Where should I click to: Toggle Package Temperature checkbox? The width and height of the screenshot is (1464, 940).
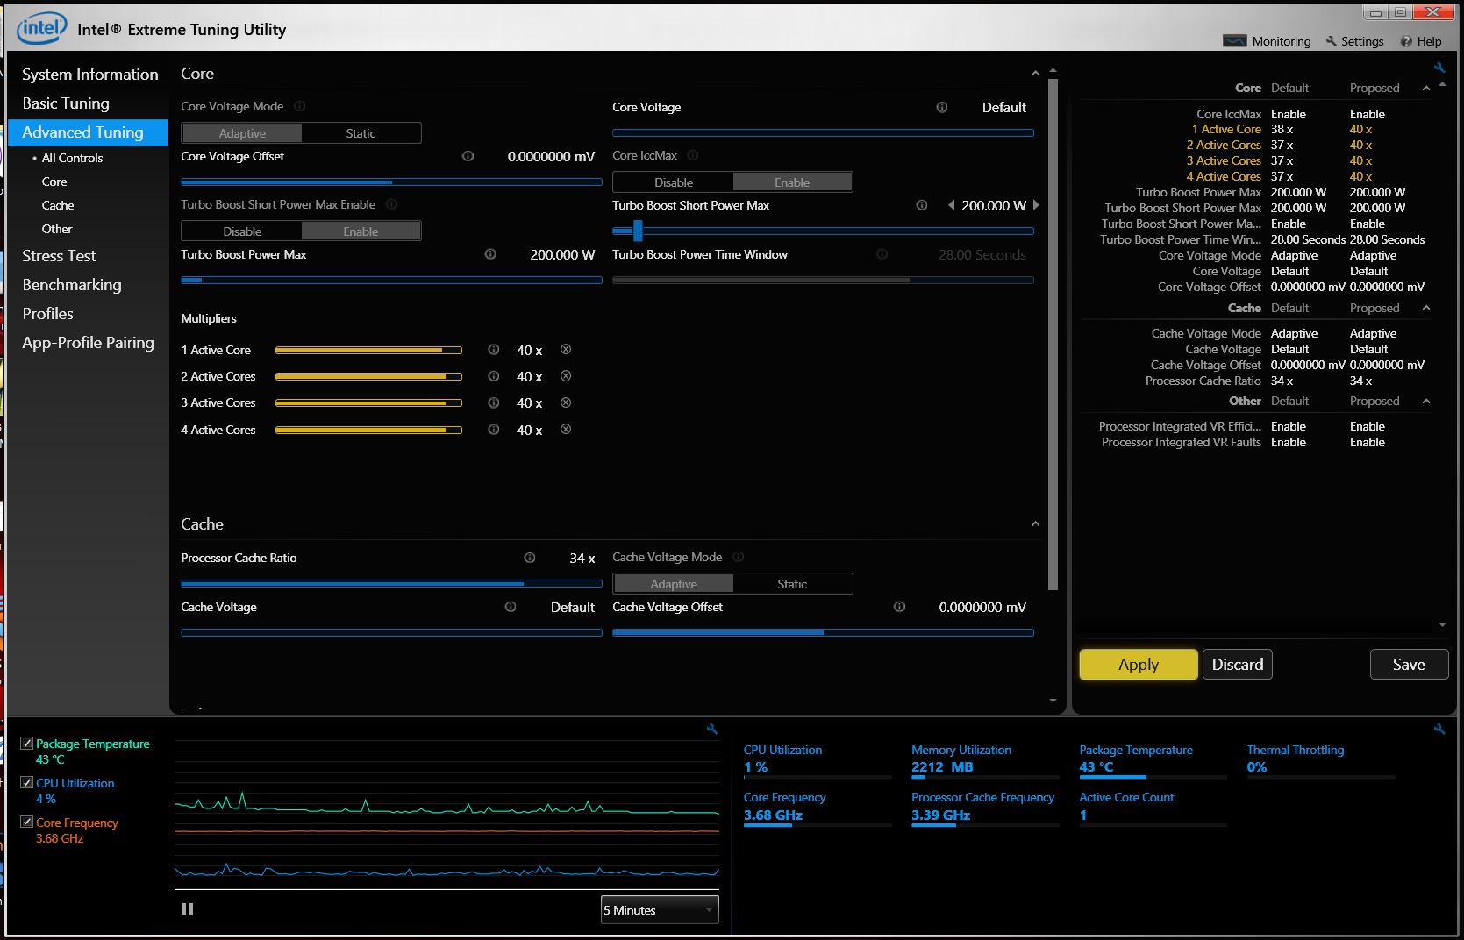point(27,743)
